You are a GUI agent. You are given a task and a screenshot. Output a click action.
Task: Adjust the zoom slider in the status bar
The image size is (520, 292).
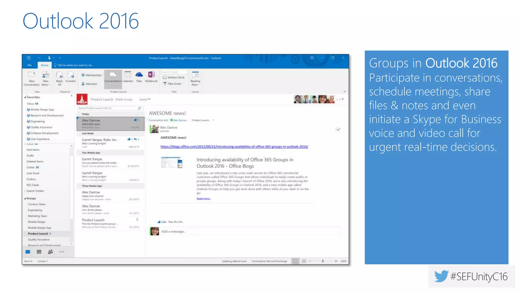323,261
